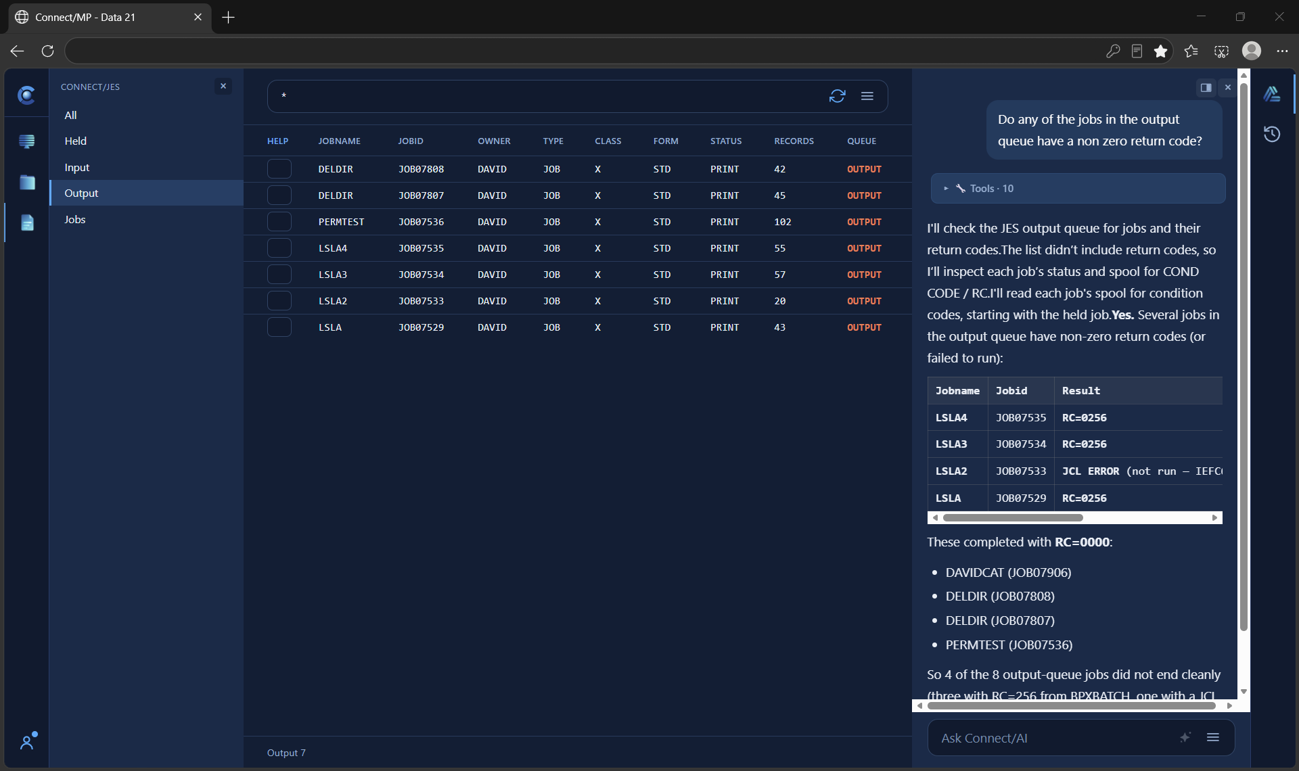Open the folder files sidebar icon
The height and width of the screenshot is (771, 1299).
point(27,182)
